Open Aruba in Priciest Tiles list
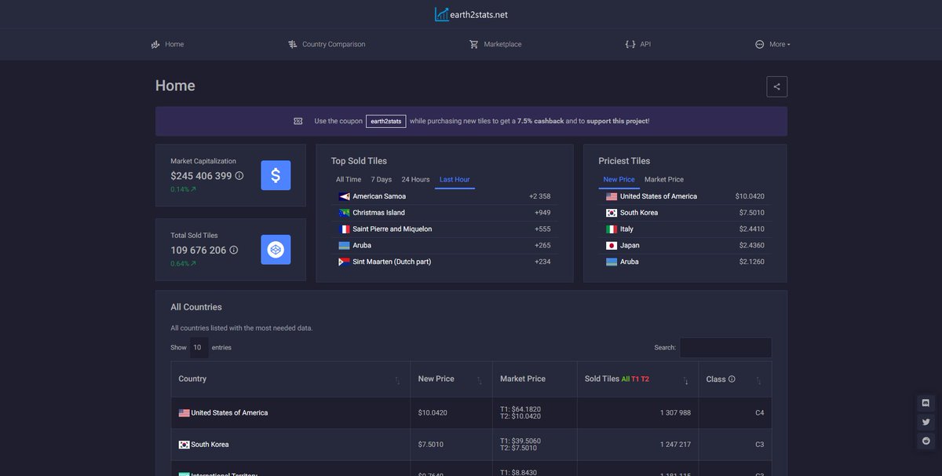Image resolution: width=942 pixels, height=476 pixels. [630, 262]
